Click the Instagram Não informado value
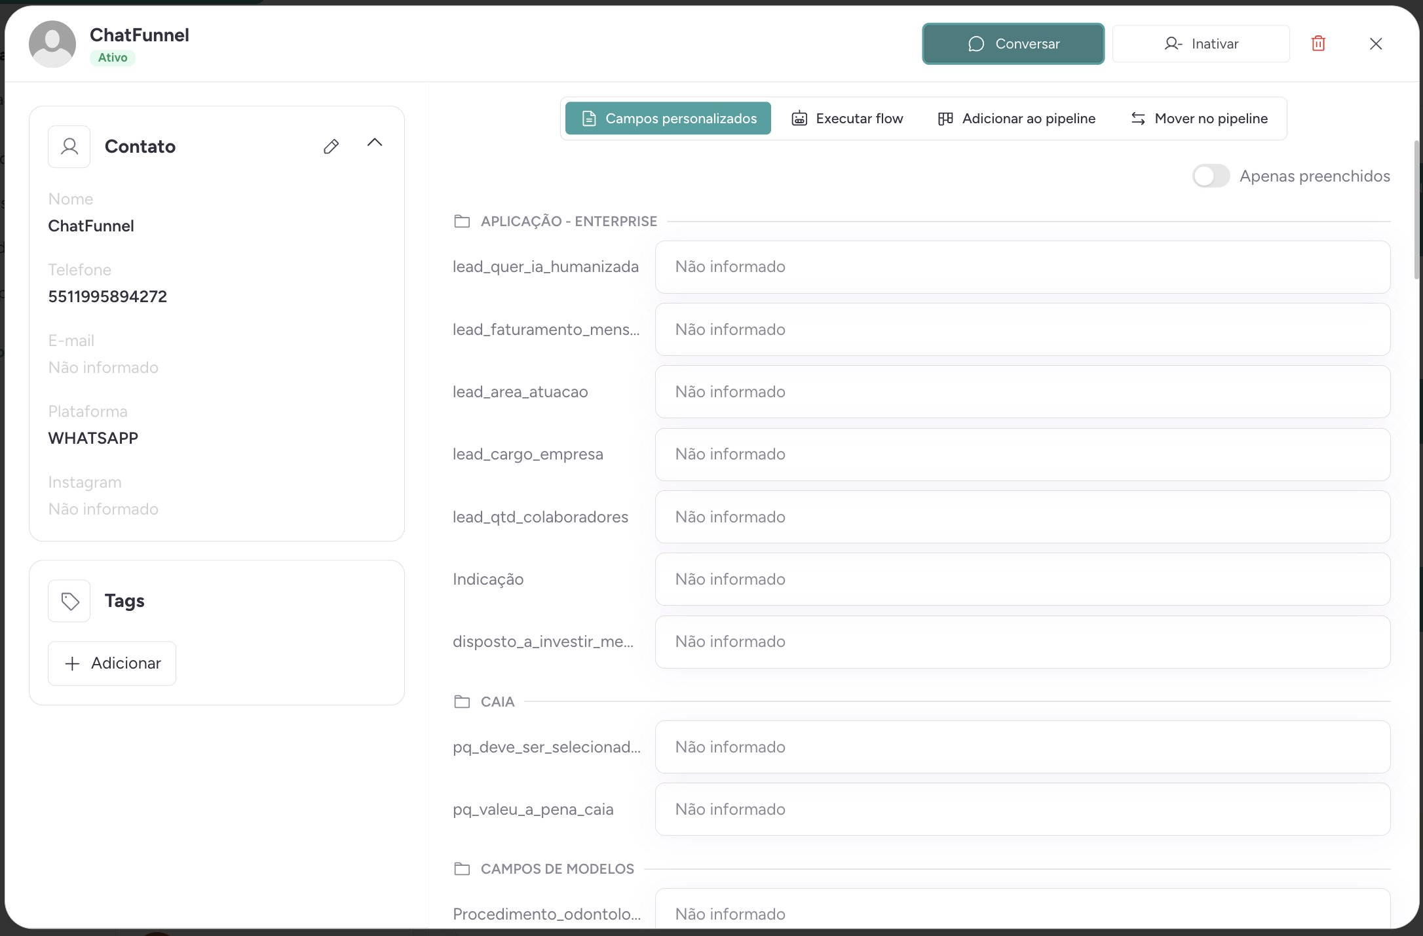This screenshot has height=936, width=1423. tap(104, 509)
